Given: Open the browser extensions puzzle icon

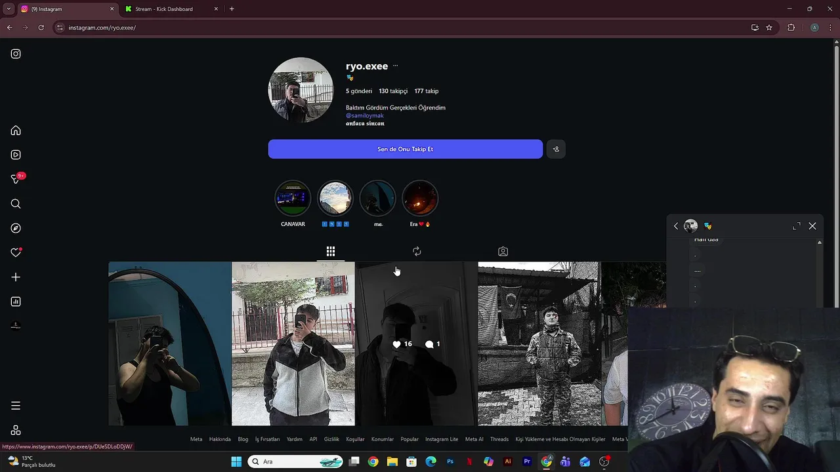Looking at the screenshot, I should click(791, 28).
